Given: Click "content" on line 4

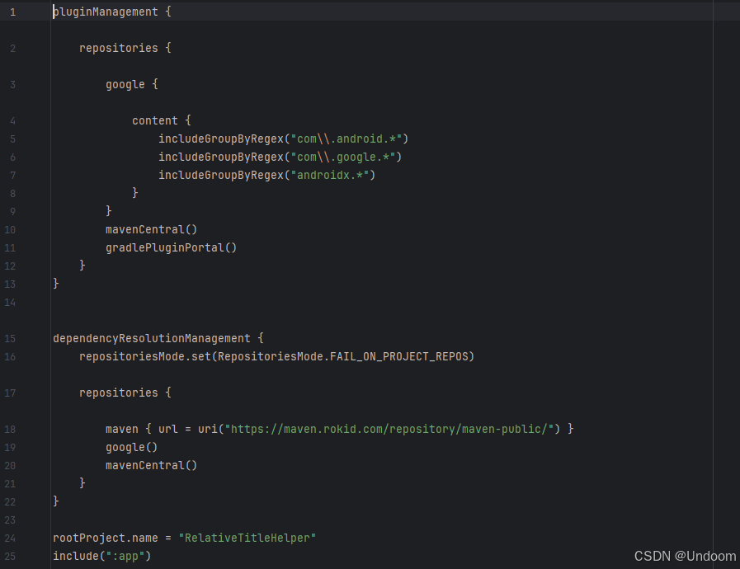Looking at the screenshot, I should click(155, 120).
